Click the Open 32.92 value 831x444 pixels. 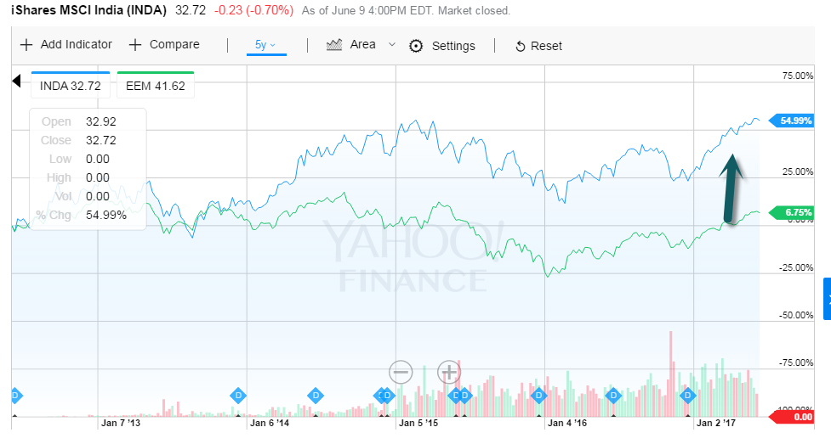(x=100, y=121)
